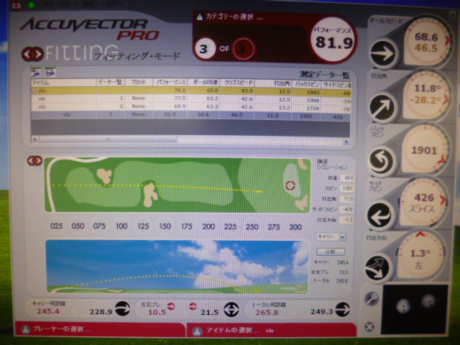Viewport: 460px width, 345px height.
Task: Click the golf ball camera image thumbnail
Action: 415,310
